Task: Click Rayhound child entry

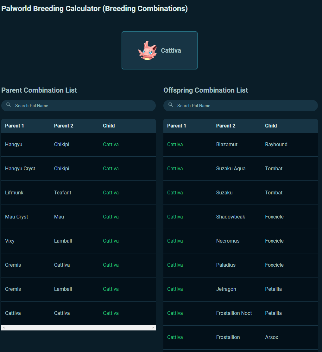Action: tap(276, 144)
